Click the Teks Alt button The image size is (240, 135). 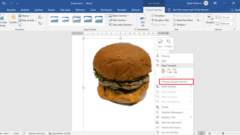143,20
